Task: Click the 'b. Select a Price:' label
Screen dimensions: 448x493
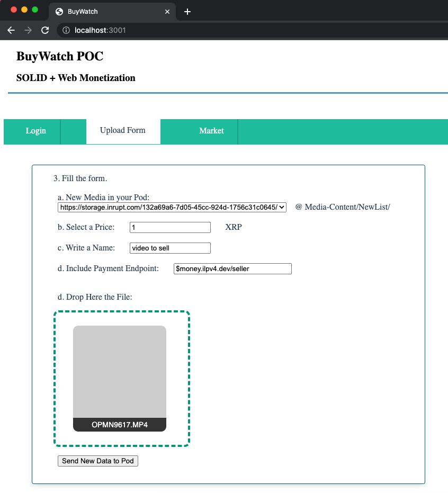Action: 86,227
